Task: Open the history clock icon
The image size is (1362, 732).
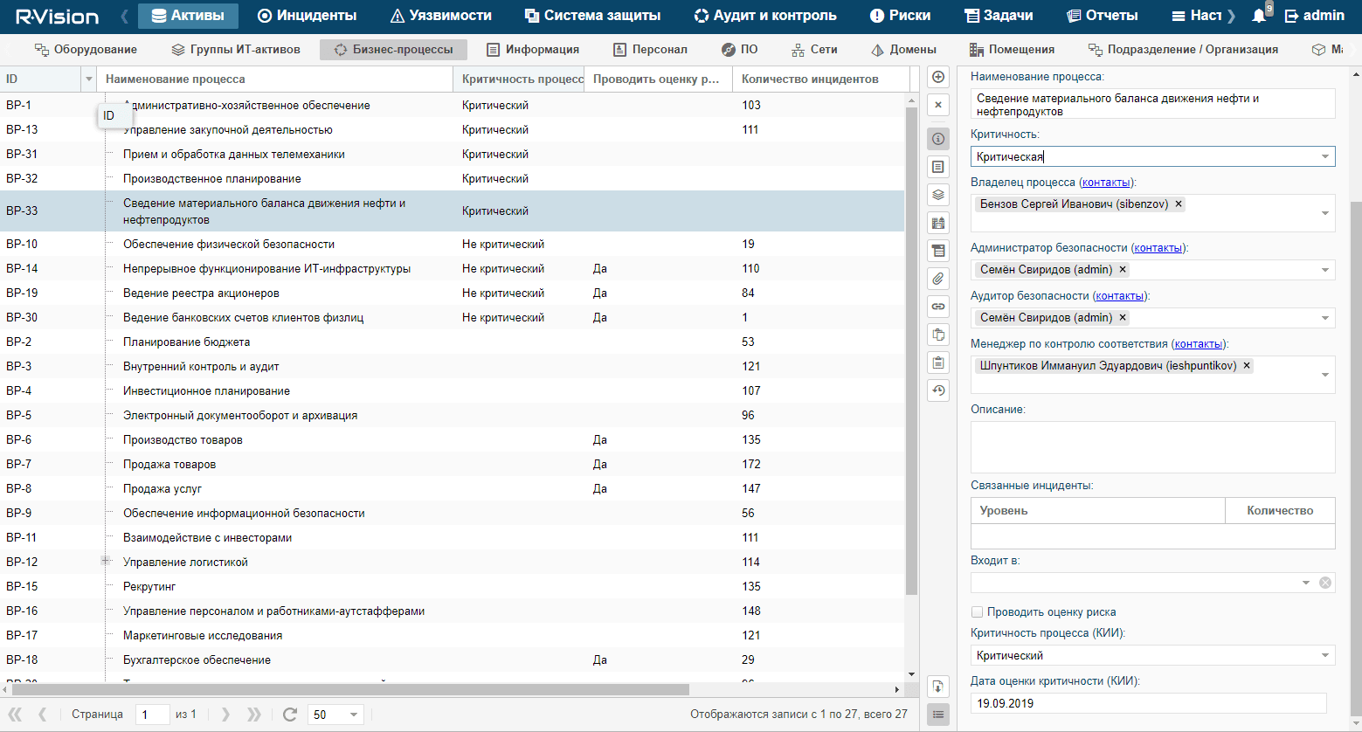Action: pyautogui.click(x=938, y=390)
